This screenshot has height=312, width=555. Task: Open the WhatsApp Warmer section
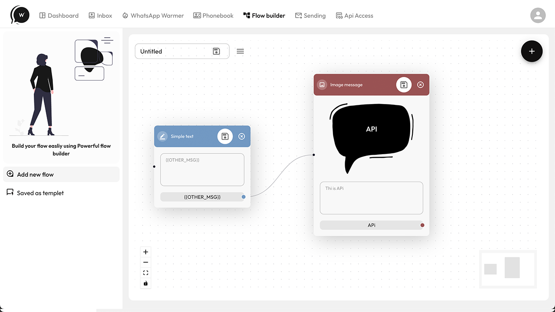click(x=153, y=15)
